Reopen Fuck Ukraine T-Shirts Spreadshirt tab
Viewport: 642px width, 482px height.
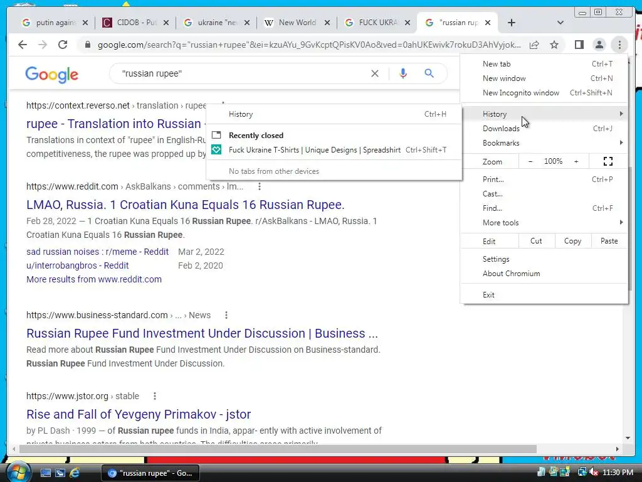(334, 150)
